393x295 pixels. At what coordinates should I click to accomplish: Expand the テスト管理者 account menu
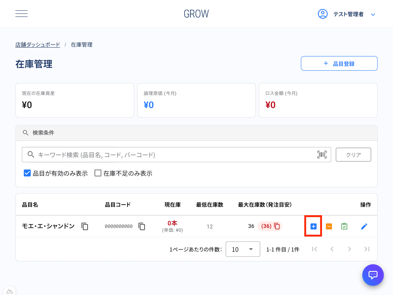(373, 14)
